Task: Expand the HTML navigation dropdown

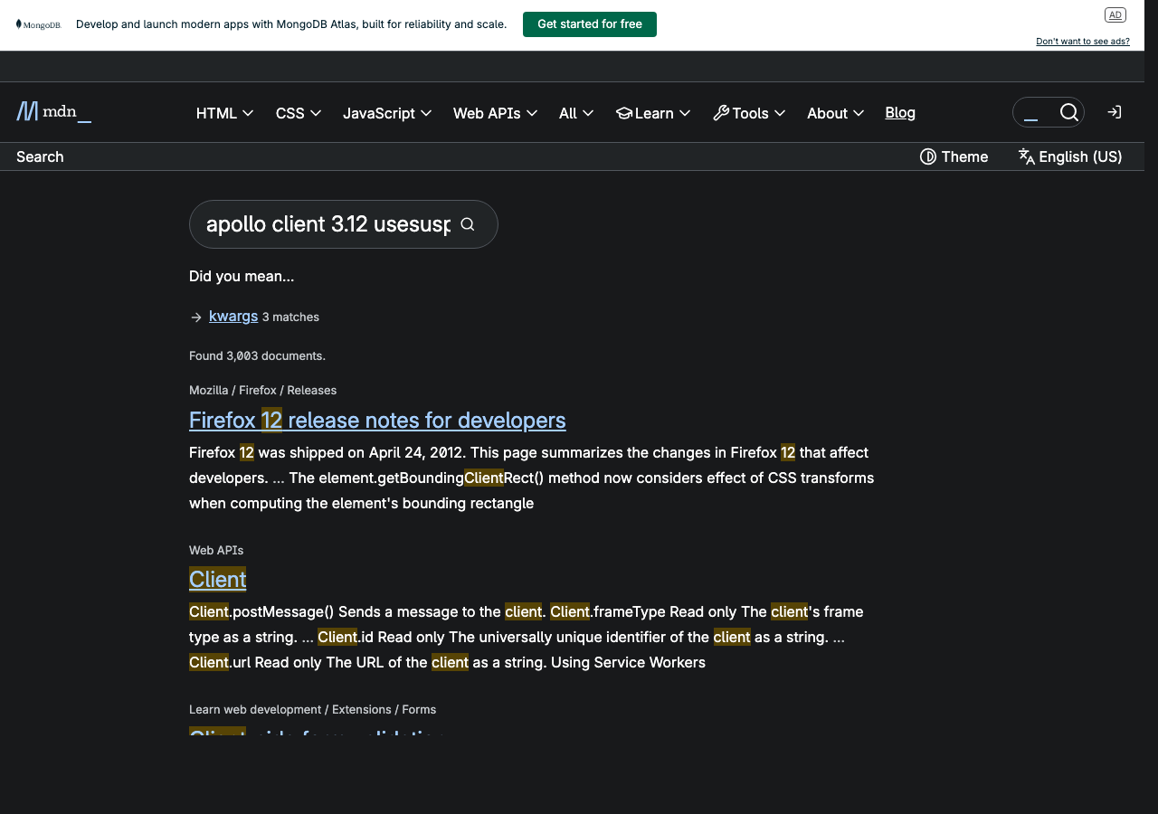Action: 223,113
